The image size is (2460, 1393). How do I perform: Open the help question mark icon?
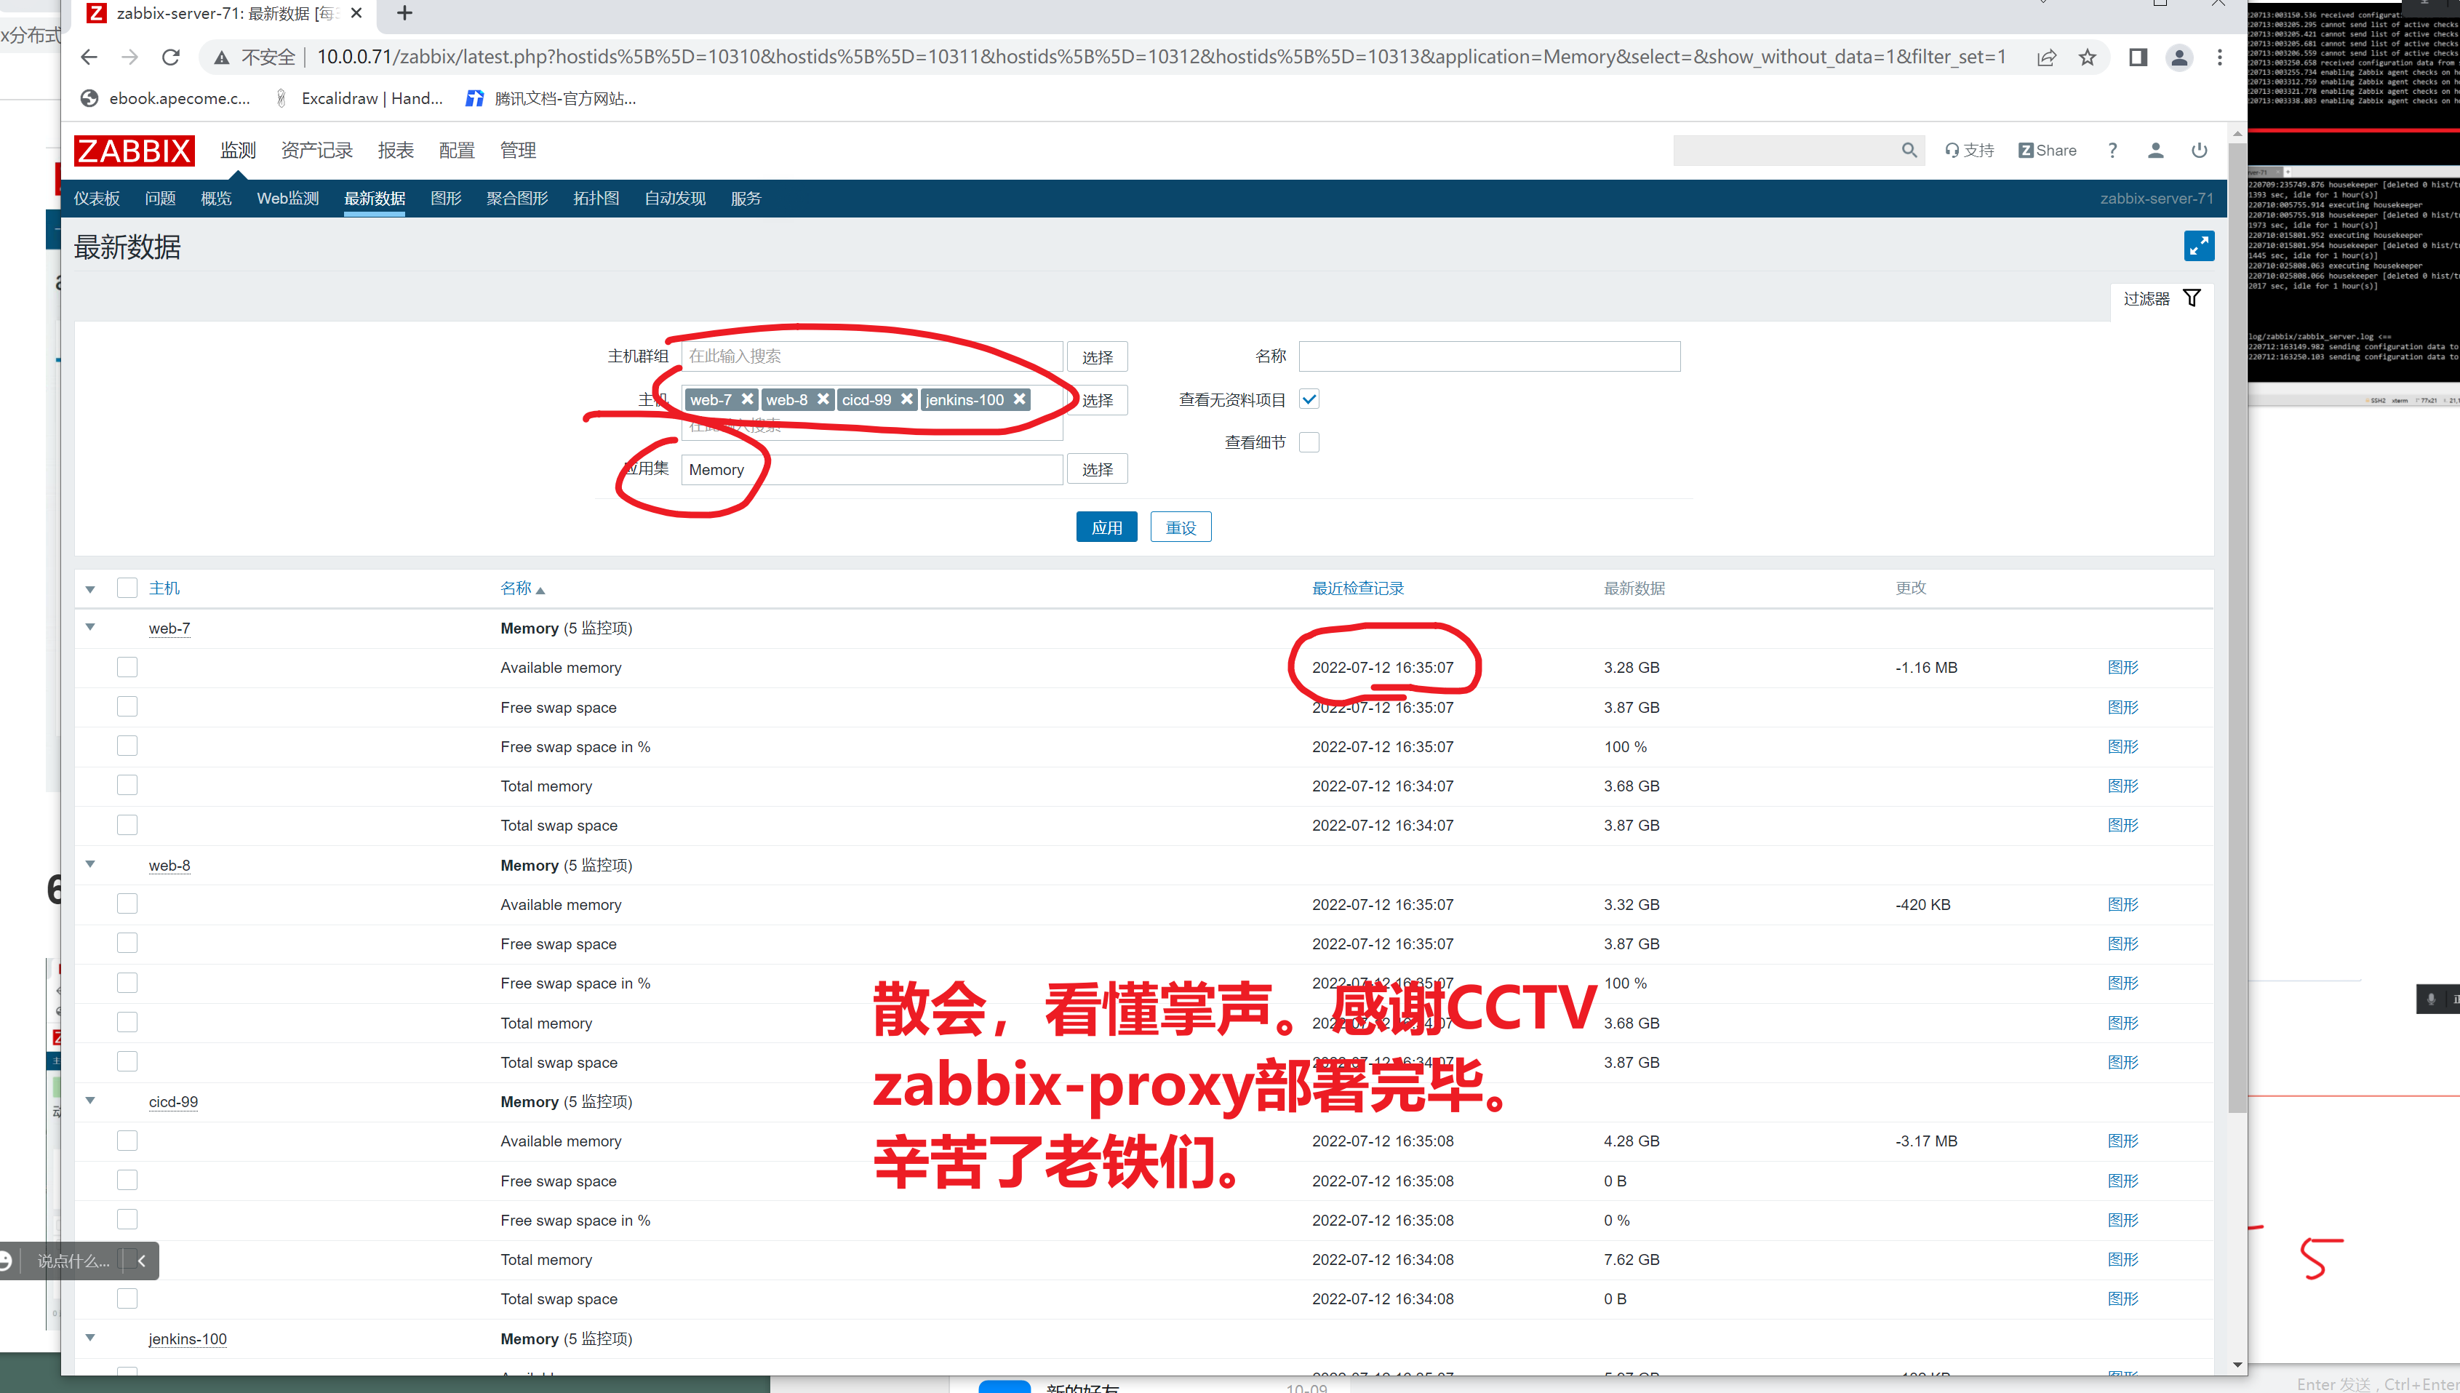click(2112, 150)
